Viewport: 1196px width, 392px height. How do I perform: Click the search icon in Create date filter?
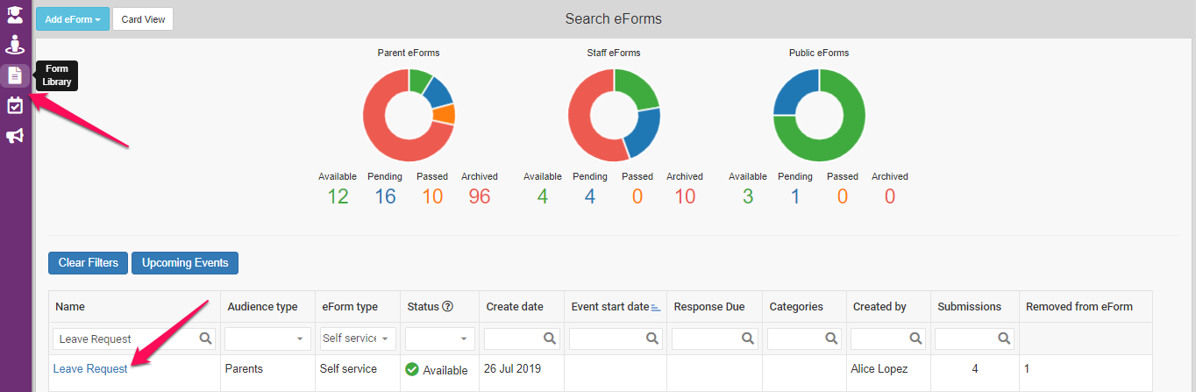click(550, 339)
